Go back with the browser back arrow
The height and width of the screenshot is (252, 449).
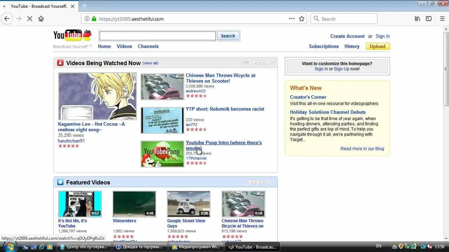click(7, 19)
